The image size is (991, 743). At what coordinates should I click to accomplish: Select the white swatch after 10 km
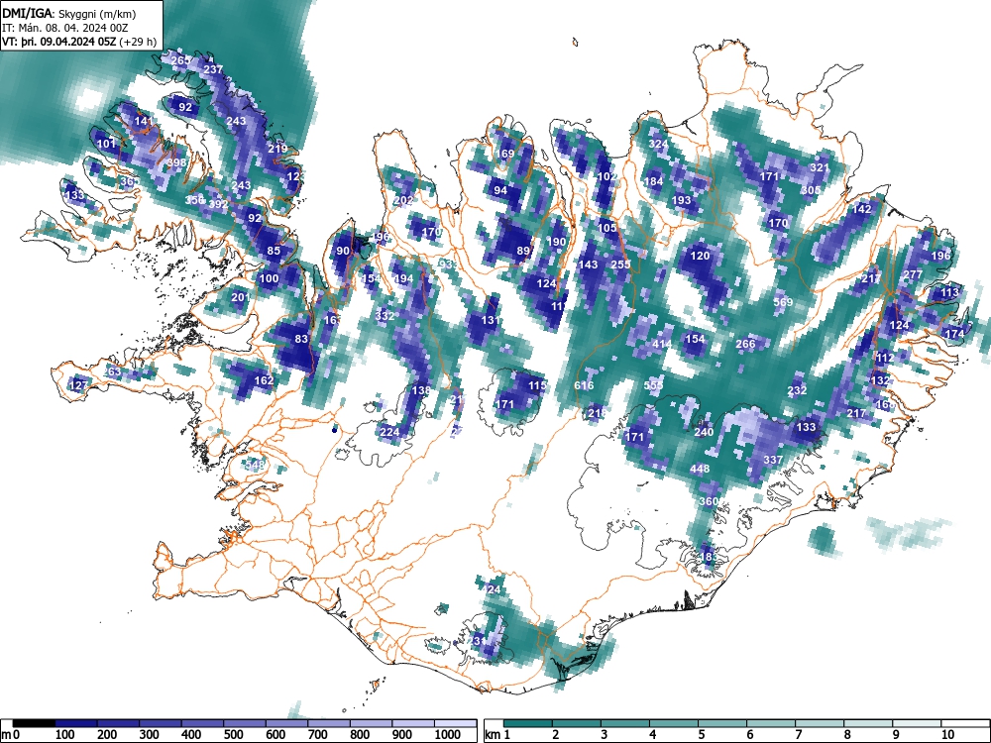coord(965,723)
